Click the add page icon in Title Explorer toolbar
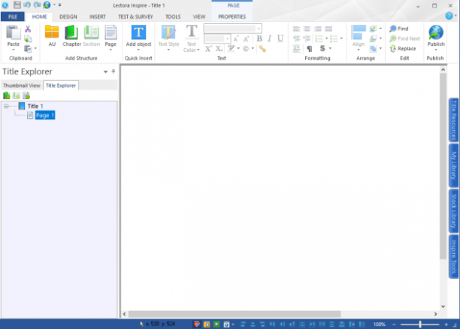 (26, 95)
